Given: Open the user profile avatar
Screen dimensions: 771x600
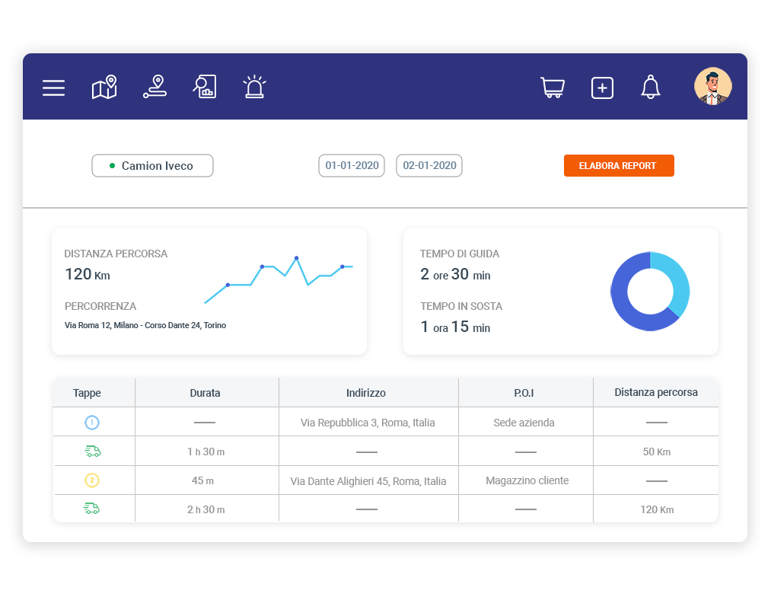Looking at the screenshot, I should pos(712,86).
